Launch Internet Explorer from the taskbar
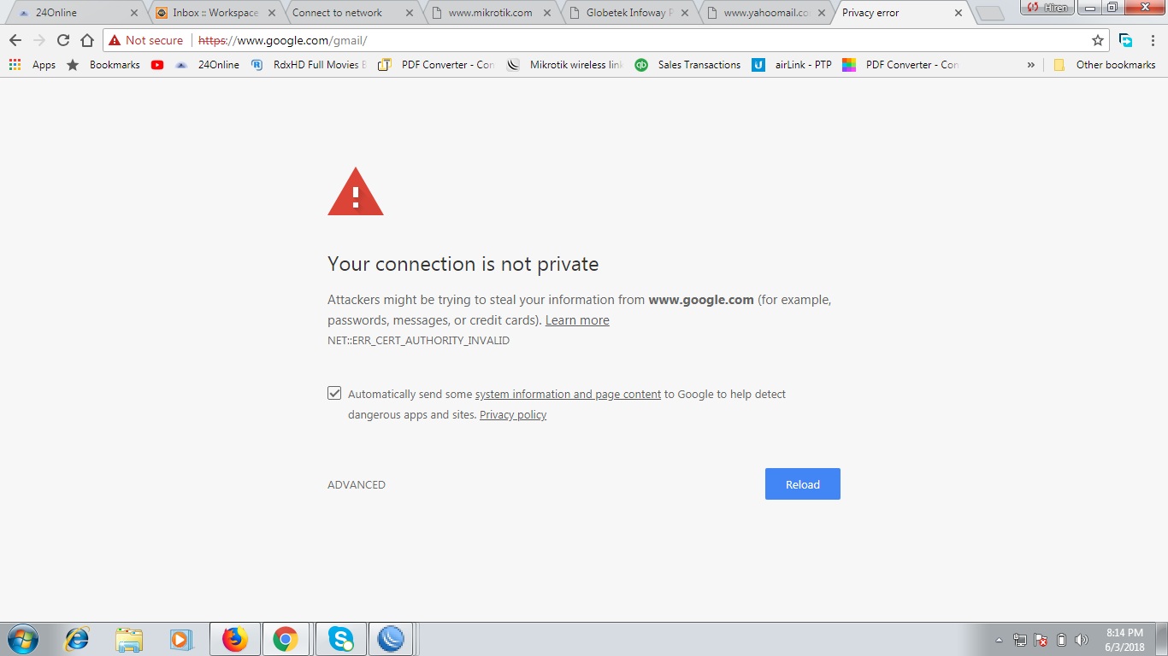The width and height of the screenshot is (1168, 656). (77, 639)
